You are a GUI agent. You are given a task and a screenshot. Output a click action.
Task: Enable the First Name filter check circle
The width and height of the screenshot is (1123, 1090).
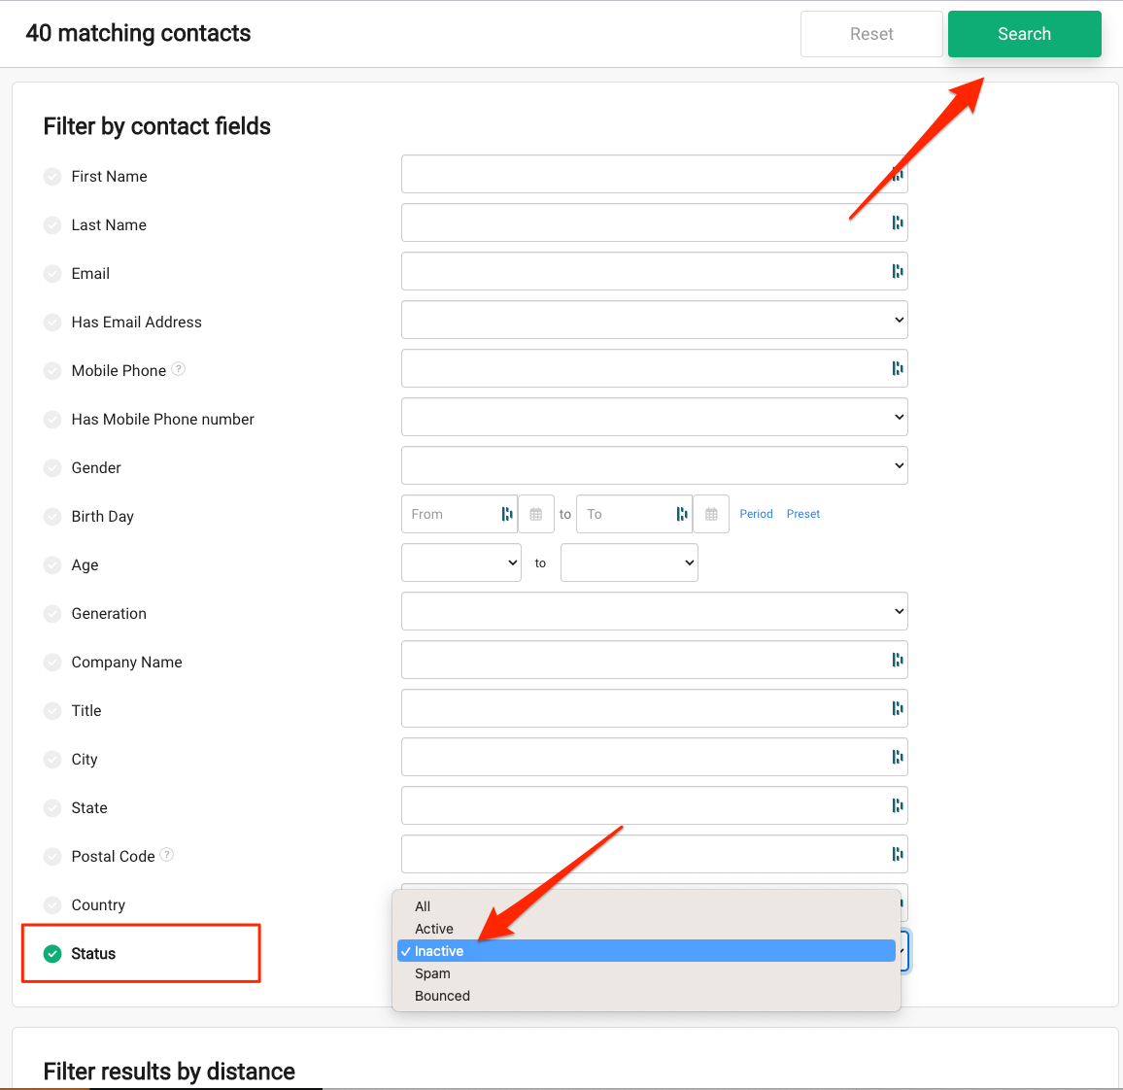click(52, 177)
